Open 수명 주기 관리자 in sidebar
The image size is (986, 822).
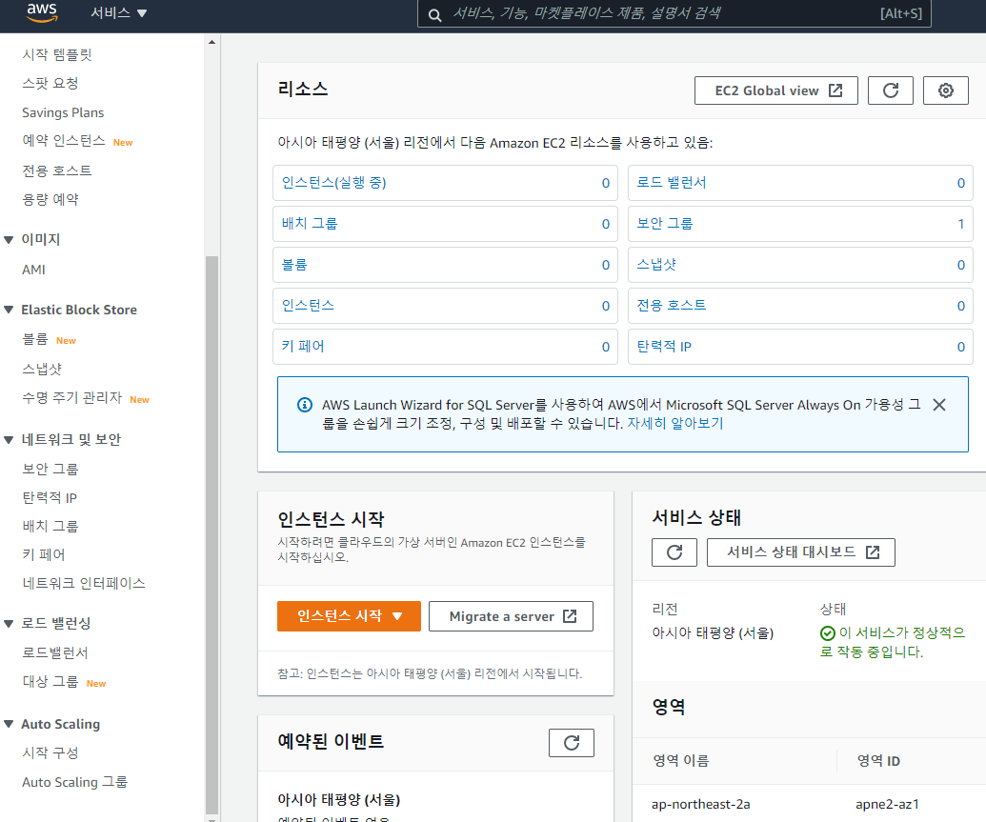pos(71,398)
